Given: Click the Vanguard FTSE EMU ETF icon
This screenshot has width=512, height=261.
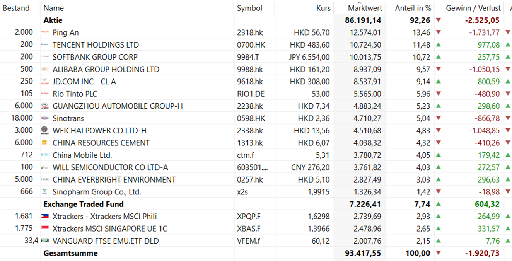Looking at the screenshot, I should [44, 241].
